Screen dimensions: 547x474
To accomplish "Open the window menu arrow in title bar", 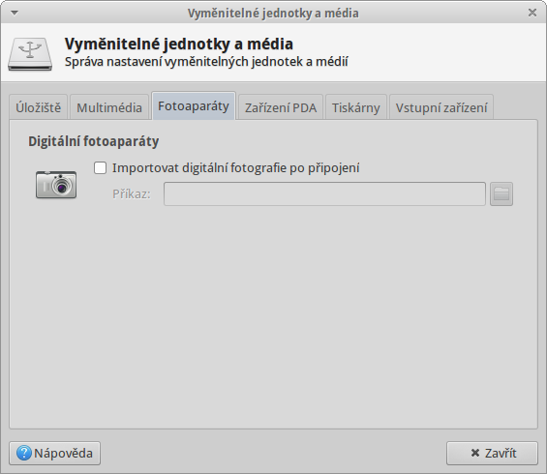I will [15, 13].
